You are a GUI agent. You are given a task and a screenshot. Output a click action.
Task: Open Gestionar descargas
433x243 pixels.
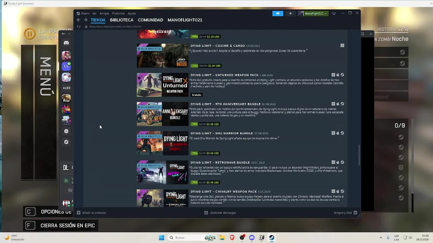click(x=220, y=213)
